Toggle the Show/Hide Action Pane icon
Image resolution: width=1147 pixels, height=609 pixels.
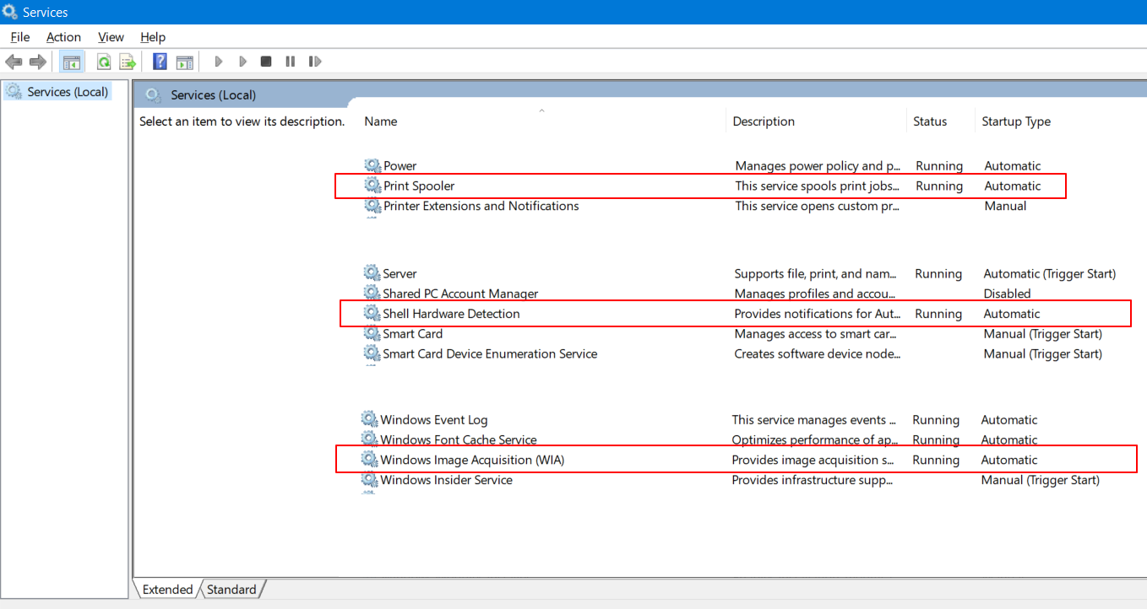[x=184, y=62]
